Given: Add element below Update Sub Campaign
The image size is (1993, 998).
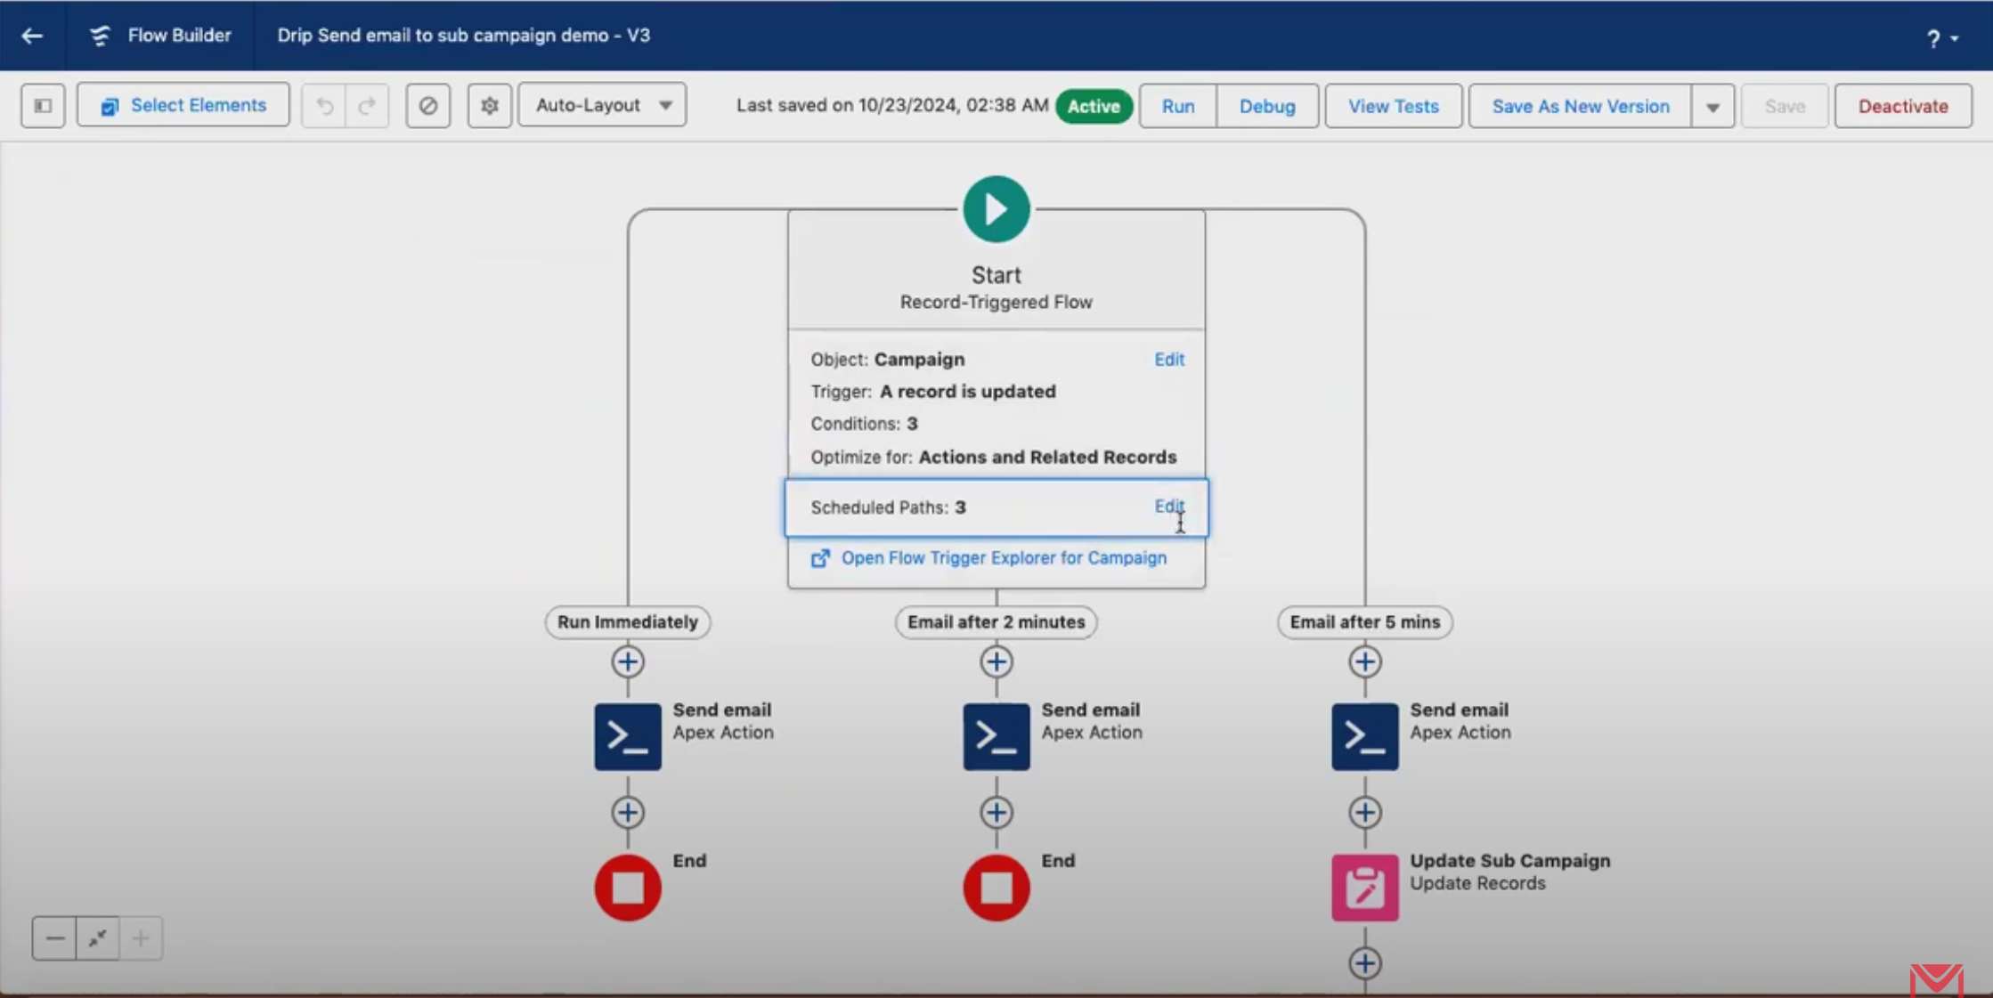Looking at the screenshot, I should coord(1365,962).
